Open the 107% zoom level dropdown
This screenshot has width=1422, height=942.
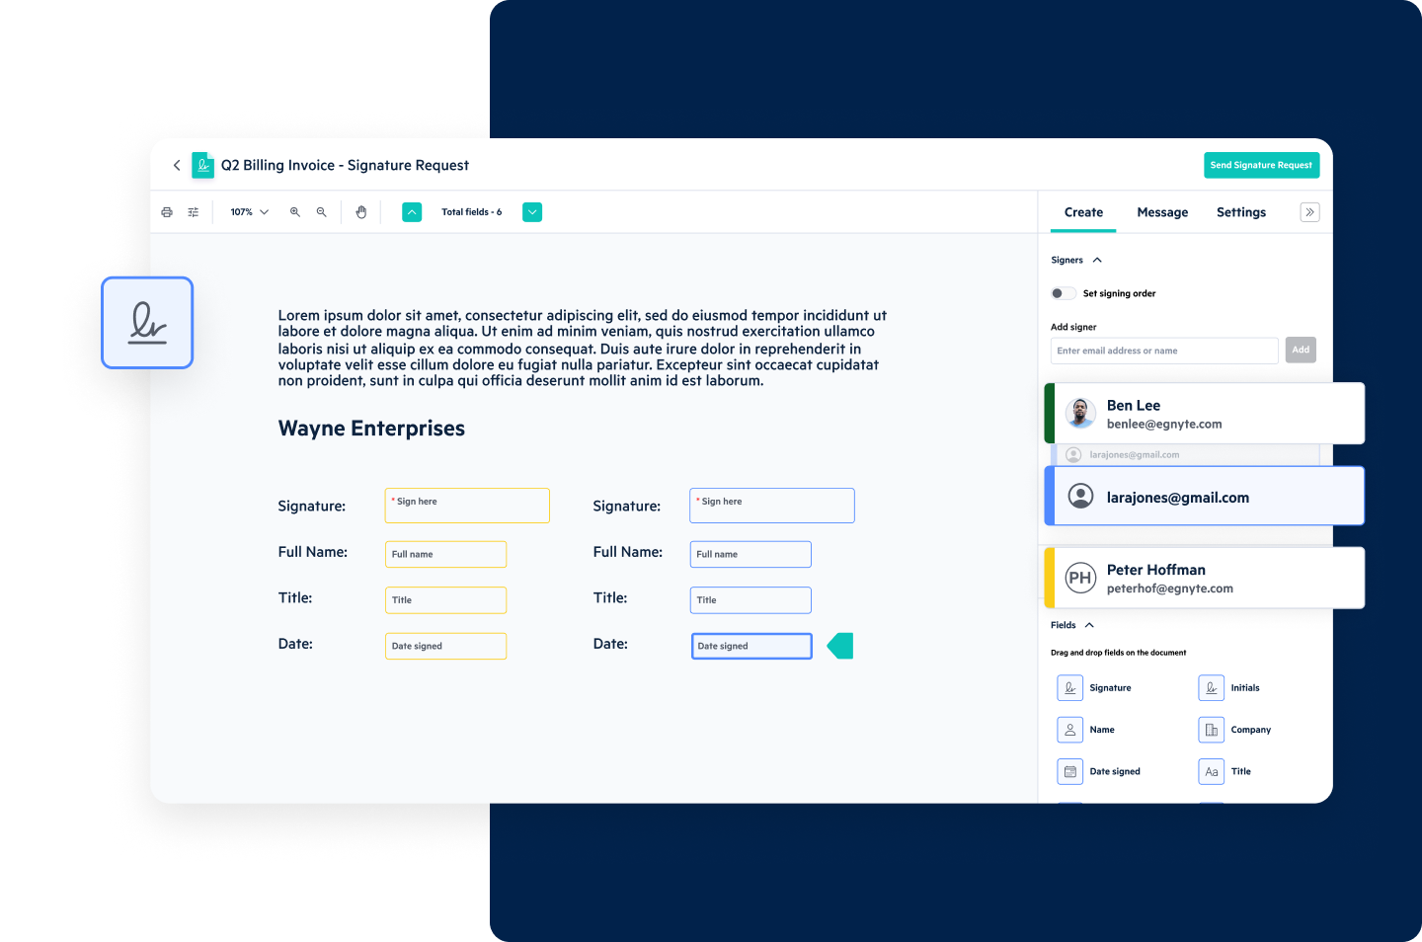click(x=247, y=211)
